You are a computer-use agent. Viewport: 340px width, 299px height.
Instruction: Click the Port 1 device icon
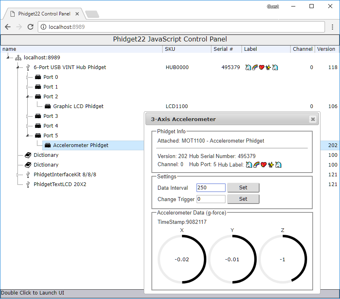(x=38, y=87)
